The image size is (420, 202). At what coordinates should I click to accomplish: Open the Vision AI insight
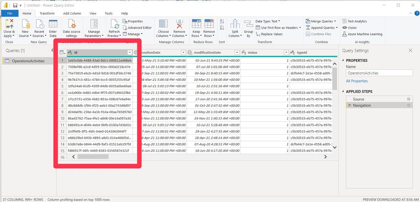tap(349, 28)
